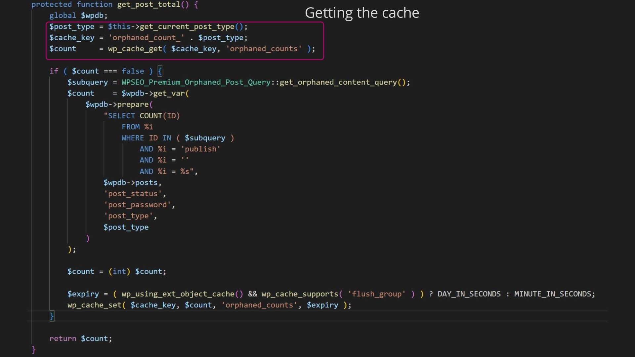Viewport: 635px width, 357px height.
Task: Click the $subquery variable inside WHERE clause
Action: tap(205, 138)
